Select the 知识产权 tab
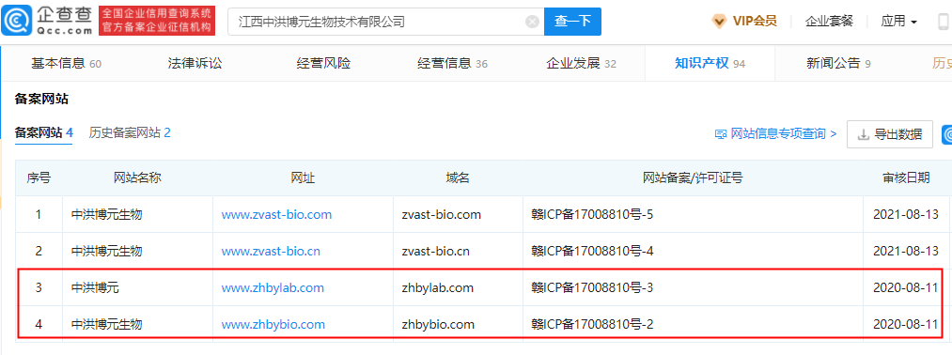 click(x=710, y=64)
